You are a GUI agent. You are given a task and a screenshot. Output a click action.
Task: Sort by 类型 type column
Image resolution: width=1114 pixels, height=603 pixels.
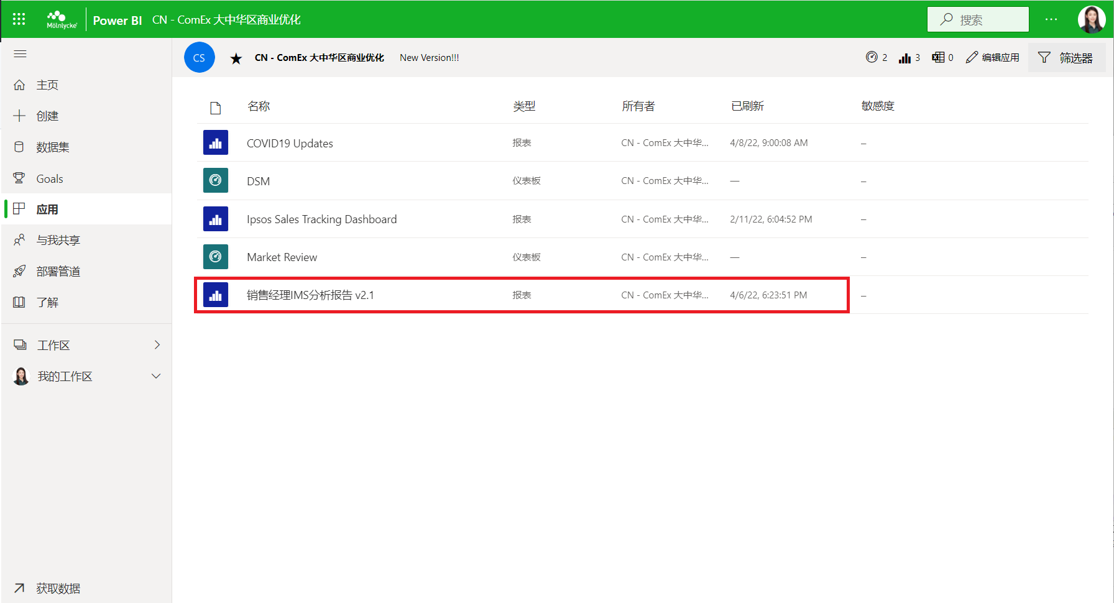coord(524,106)
